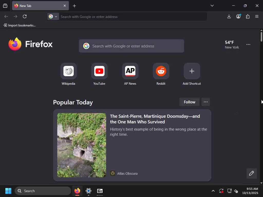Open the Reddit shortcut

click(x=161, y=74)
